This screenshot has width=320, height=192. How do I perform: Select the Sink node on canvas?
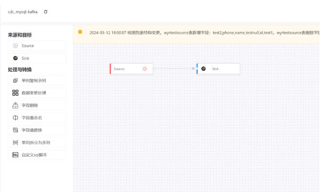tap(218, 69)
